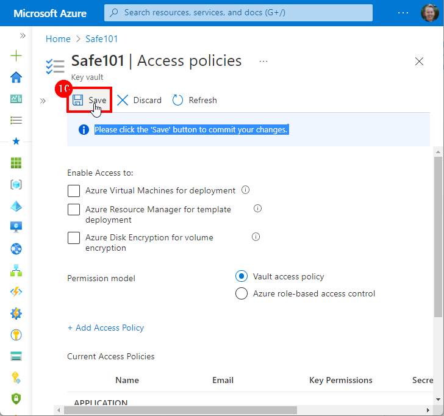Click the Refresh circular arrow icon

click(178, 100)
